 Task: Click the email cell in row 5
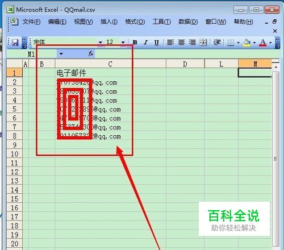point(110,109)
